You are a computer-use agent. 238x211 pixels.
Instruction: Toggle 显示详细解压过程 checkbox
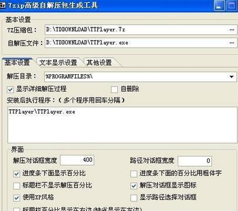[x=10, y=89]
